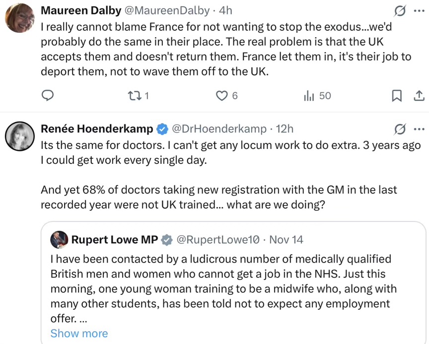Visit @DrHoenderkamp handle link

(219, 129)
